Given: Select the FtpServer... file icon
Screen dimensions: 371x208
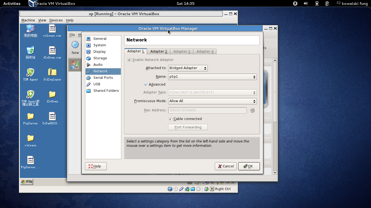Looking at the screenshot, I should pyautogui.click(x=30, y=162).
